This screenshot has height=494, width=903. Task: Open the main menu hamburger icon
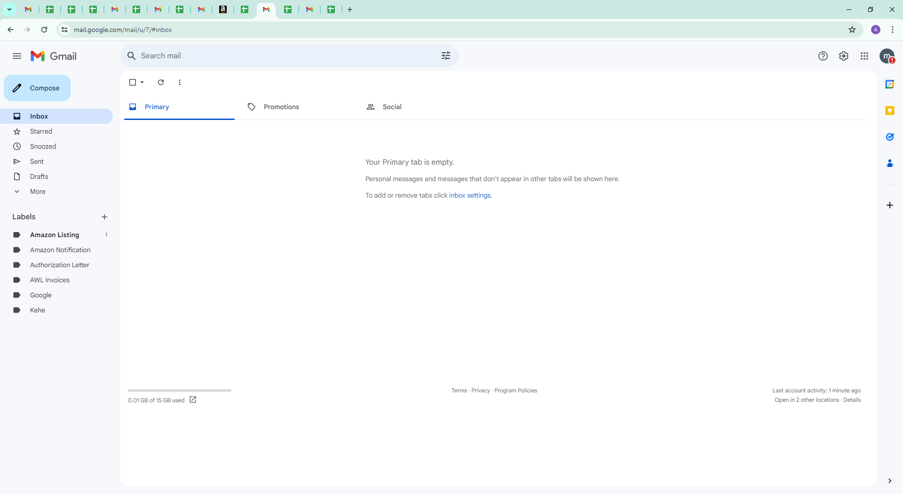[17, 56]
